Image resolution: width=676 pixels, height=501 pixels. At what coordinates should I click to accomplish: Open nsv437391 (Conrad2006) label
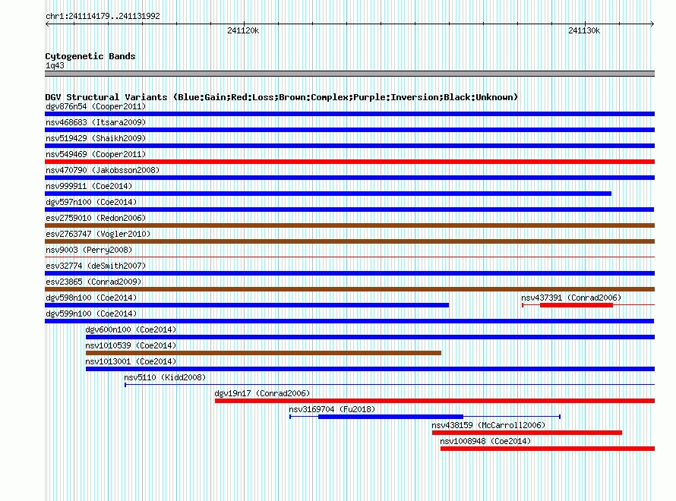(x=571, y=298)
